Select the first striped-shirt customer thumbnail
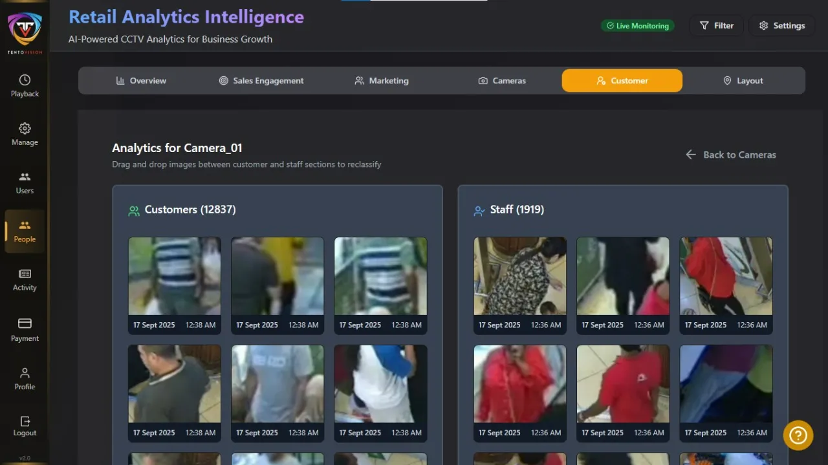 point(174,275)
